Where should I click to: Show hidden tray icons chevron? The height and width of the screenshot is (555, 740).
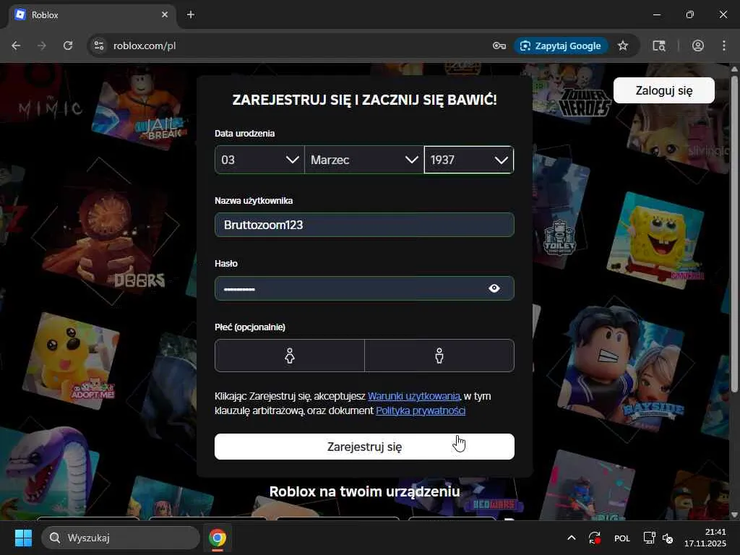click(571, 538)
